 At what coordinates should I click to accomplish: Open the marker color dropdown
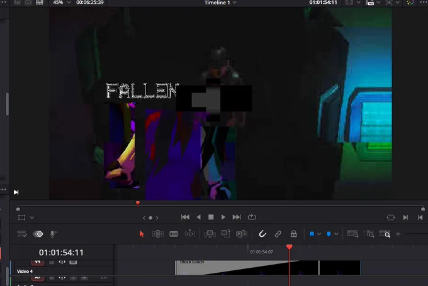coord(336,234)
